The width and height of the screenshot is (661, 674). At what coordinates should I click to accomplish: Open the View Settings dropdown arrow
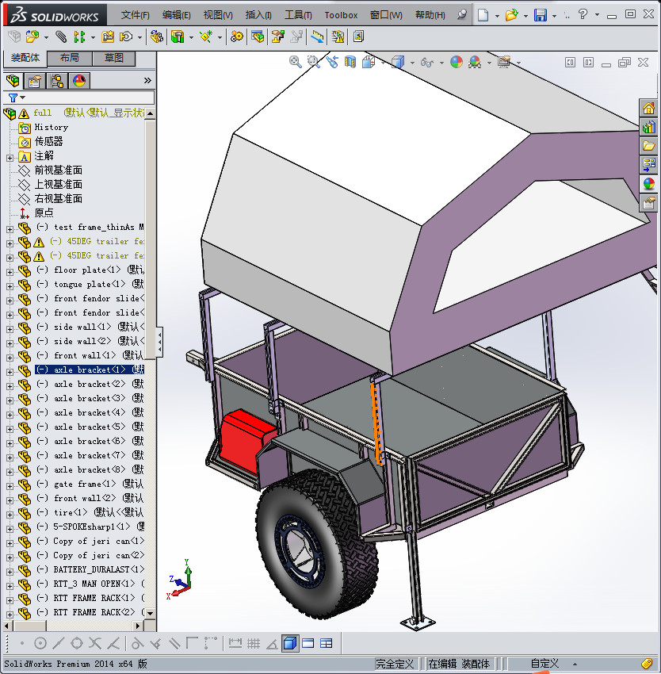coord(519,63)
